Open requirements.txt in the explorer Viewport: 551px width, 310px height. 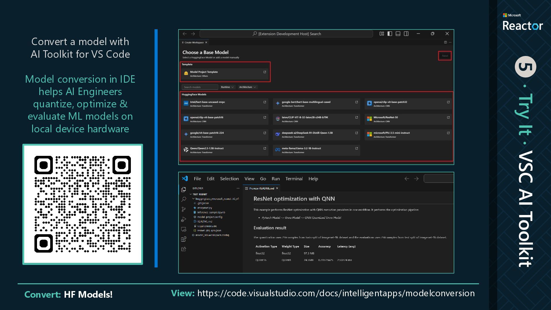(x=207, y=226)
